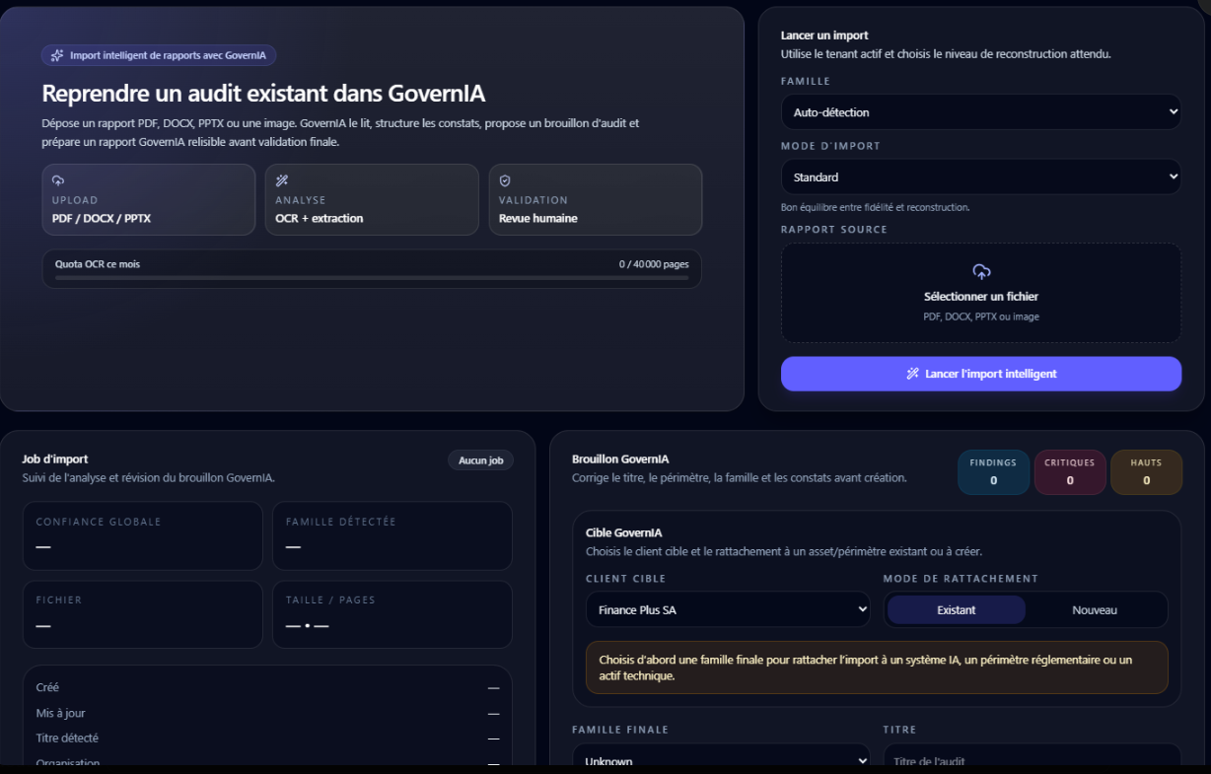Screen dimensions: 1211x774
Task: Click the Créé row label
Action: pyautogui.click(x=47, y=687)
